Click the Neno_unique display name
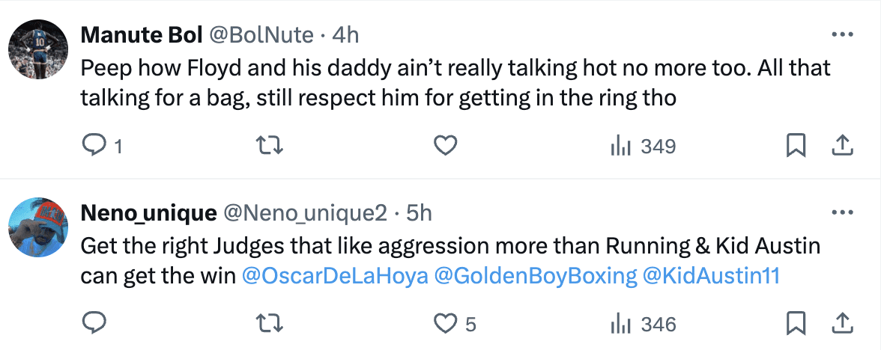 pos(148,213)
